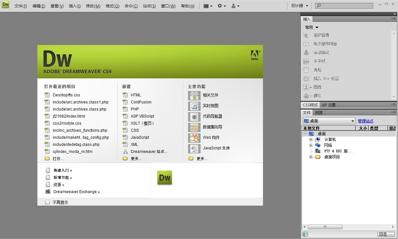398x239 pixels.
Task: Create a new XML document
Action: click(x=134, y=145)
